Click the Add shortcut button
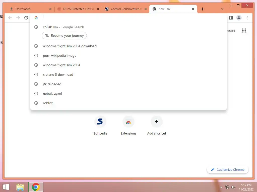The height and width of the screenshot is (192, 257). point(157,125)
